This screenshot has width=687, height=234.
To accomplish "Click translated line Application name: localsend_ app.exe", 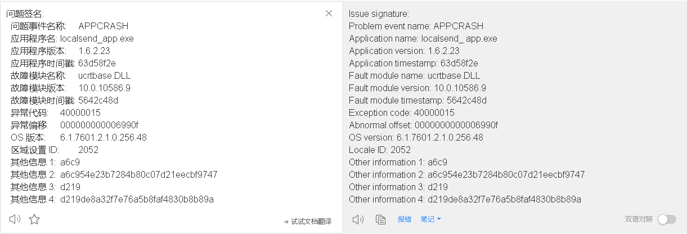I will 423,38.
